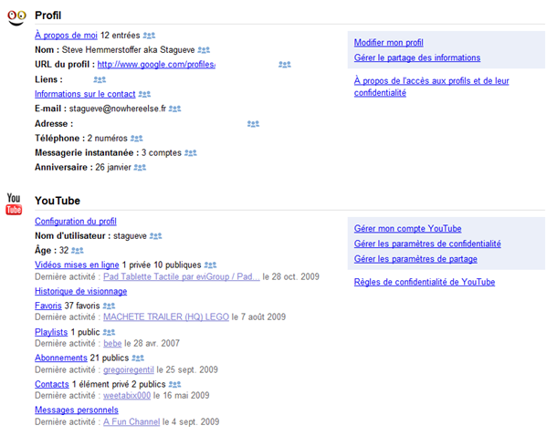The image size is (557, 436).
Task: Click the Téléphone 2 numéros text
Action: (x=81, y=139)
